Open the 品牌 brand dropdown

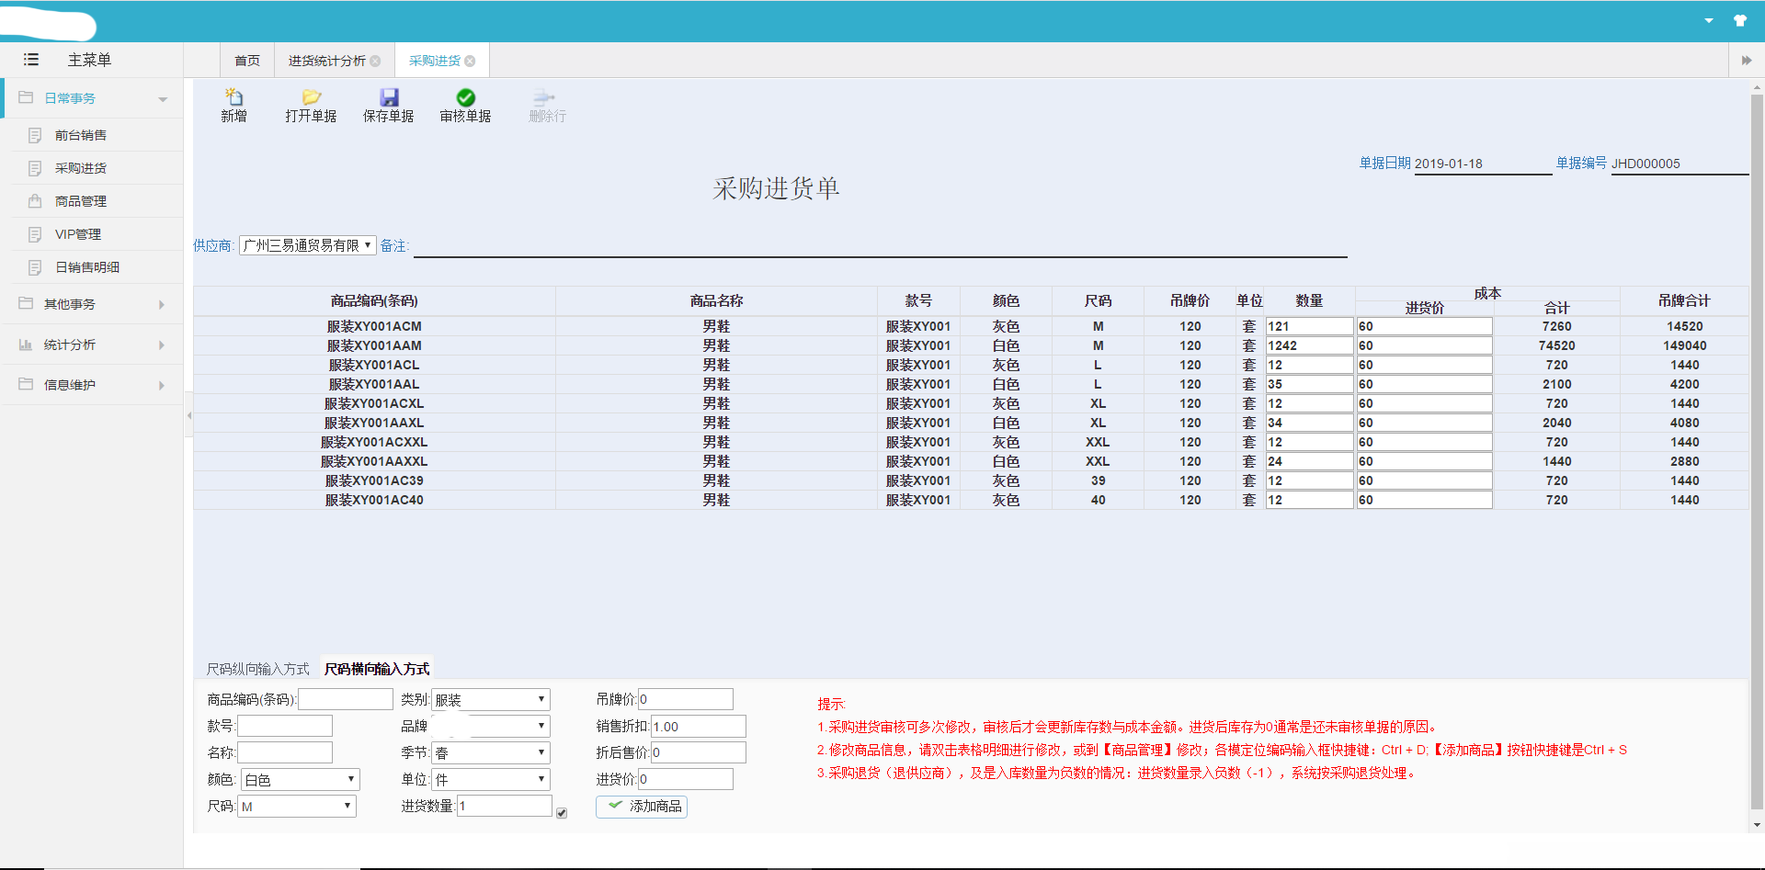(x=491, y=727)
